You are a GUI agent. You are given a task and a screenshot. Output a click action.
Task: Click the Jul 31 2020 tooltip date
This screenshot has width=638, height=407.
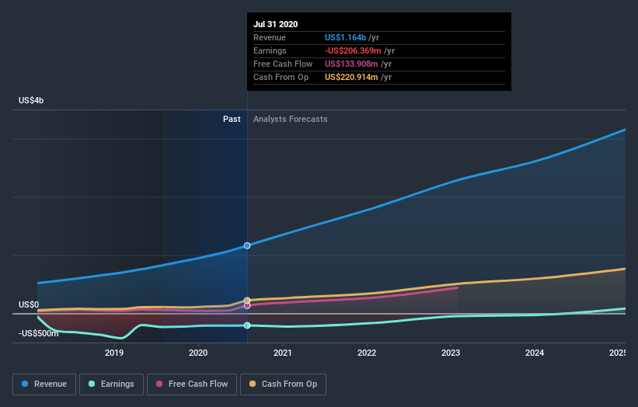pos(275,24)
